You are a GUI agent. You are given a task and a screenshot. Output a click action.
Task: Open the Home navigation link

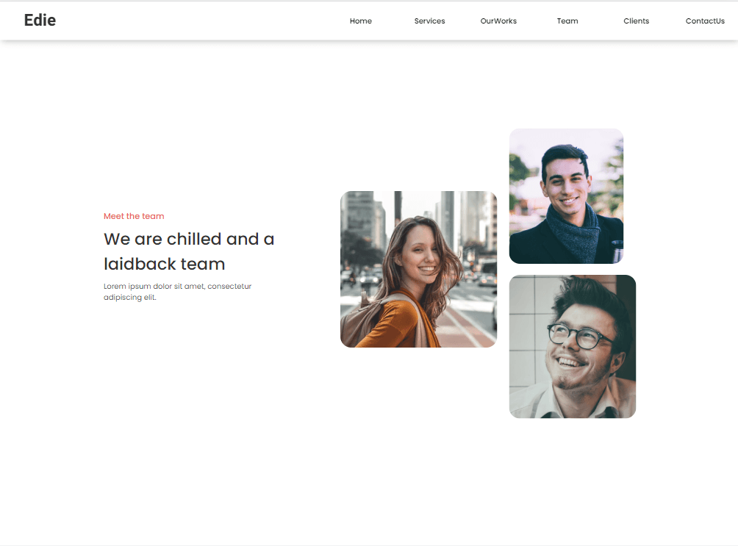360,21
